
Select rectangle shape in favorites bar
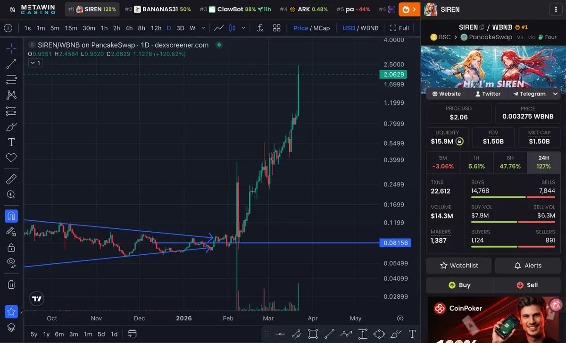click(x=313, y=334)
